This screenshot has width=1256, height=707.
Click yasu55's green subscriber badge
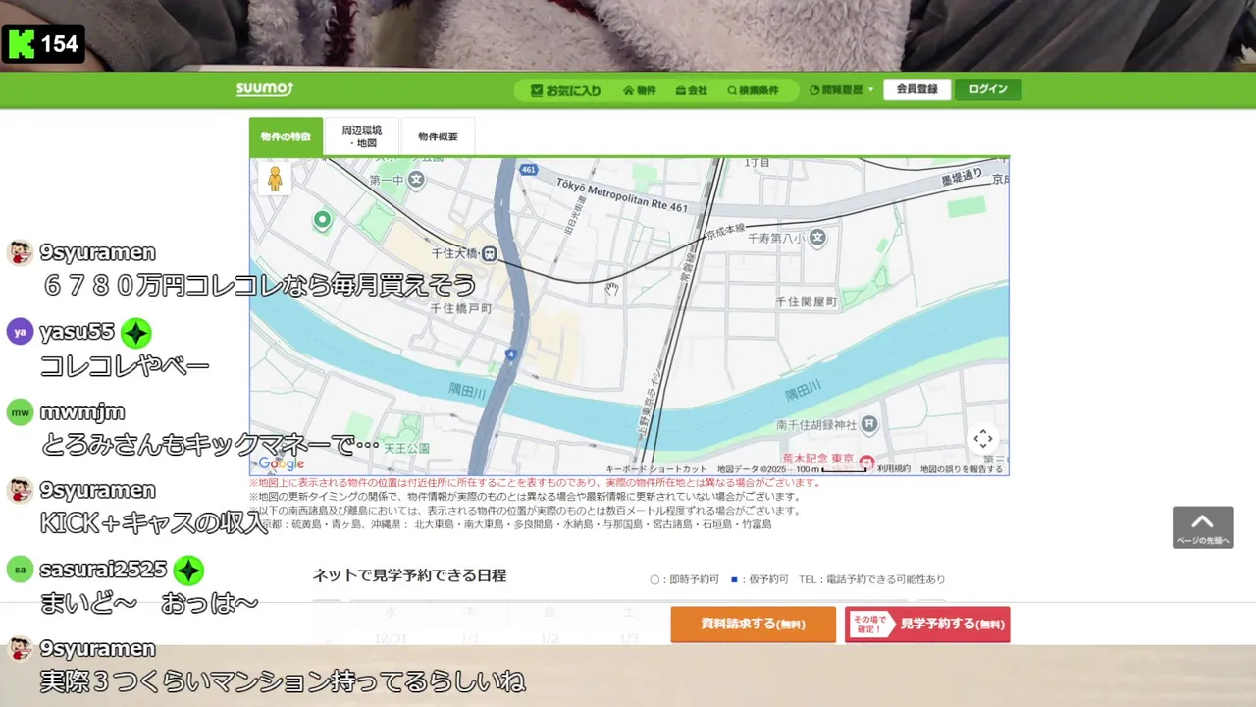click(x=135, y=333)
